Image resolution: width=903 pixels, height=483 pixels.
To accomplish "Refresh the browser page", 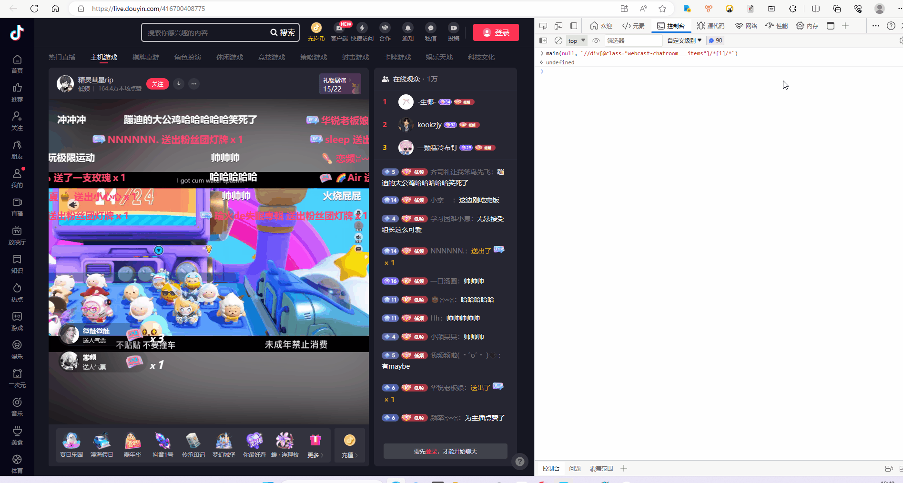I will coord(34,9).
